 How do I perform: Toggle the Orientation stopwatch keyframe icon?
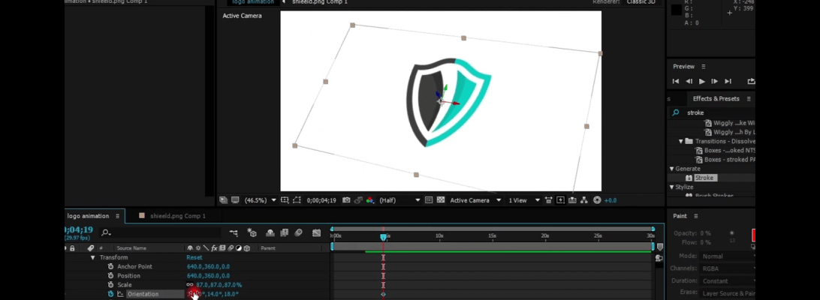(x=110, y=294)
